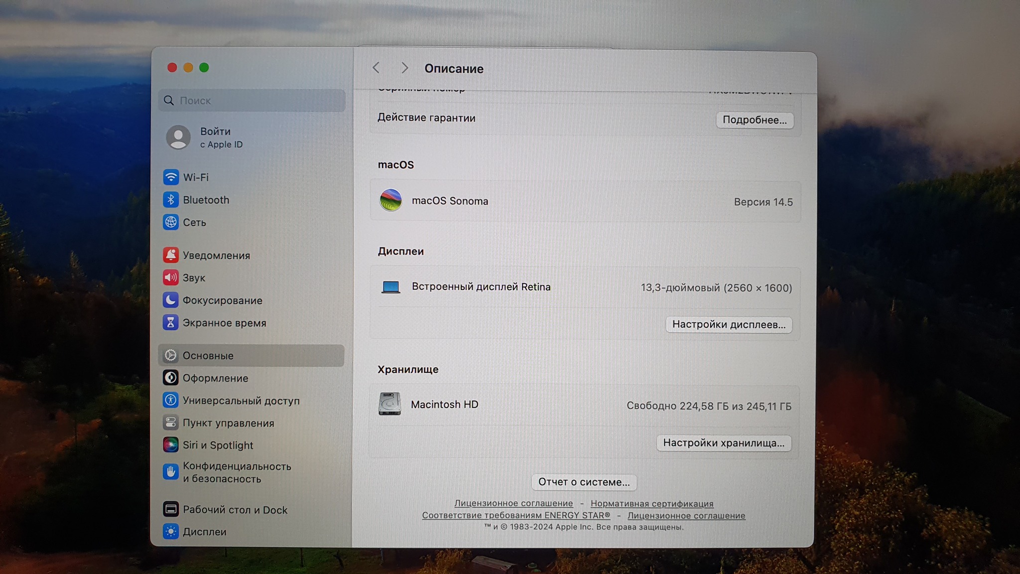Go forward with the right chevron

click(x=404, y=68)
